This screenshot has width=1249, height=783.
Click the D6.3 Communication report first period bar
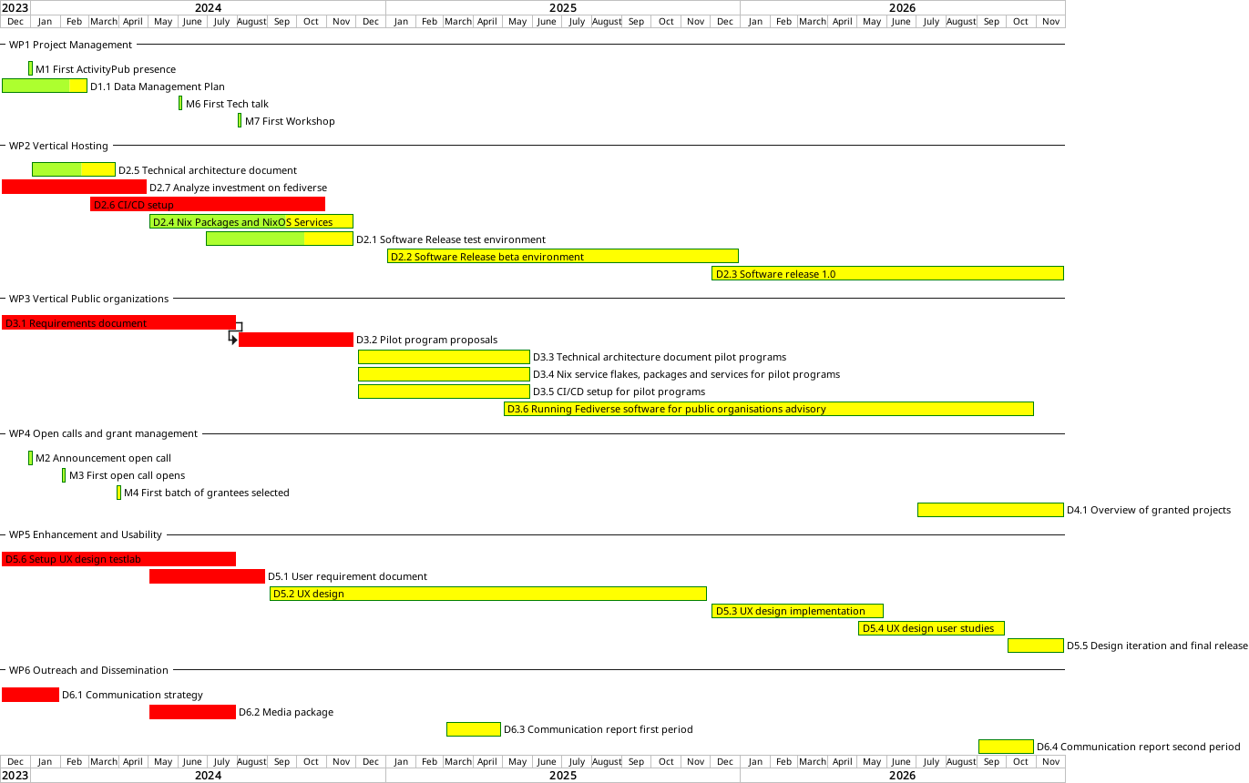tap(473, 729)
